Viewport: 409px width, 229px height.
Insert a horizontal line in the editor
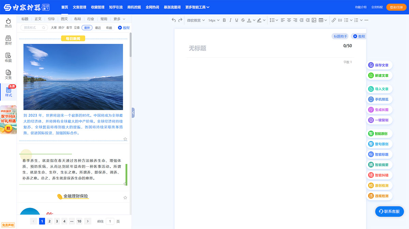coord(367,20)
